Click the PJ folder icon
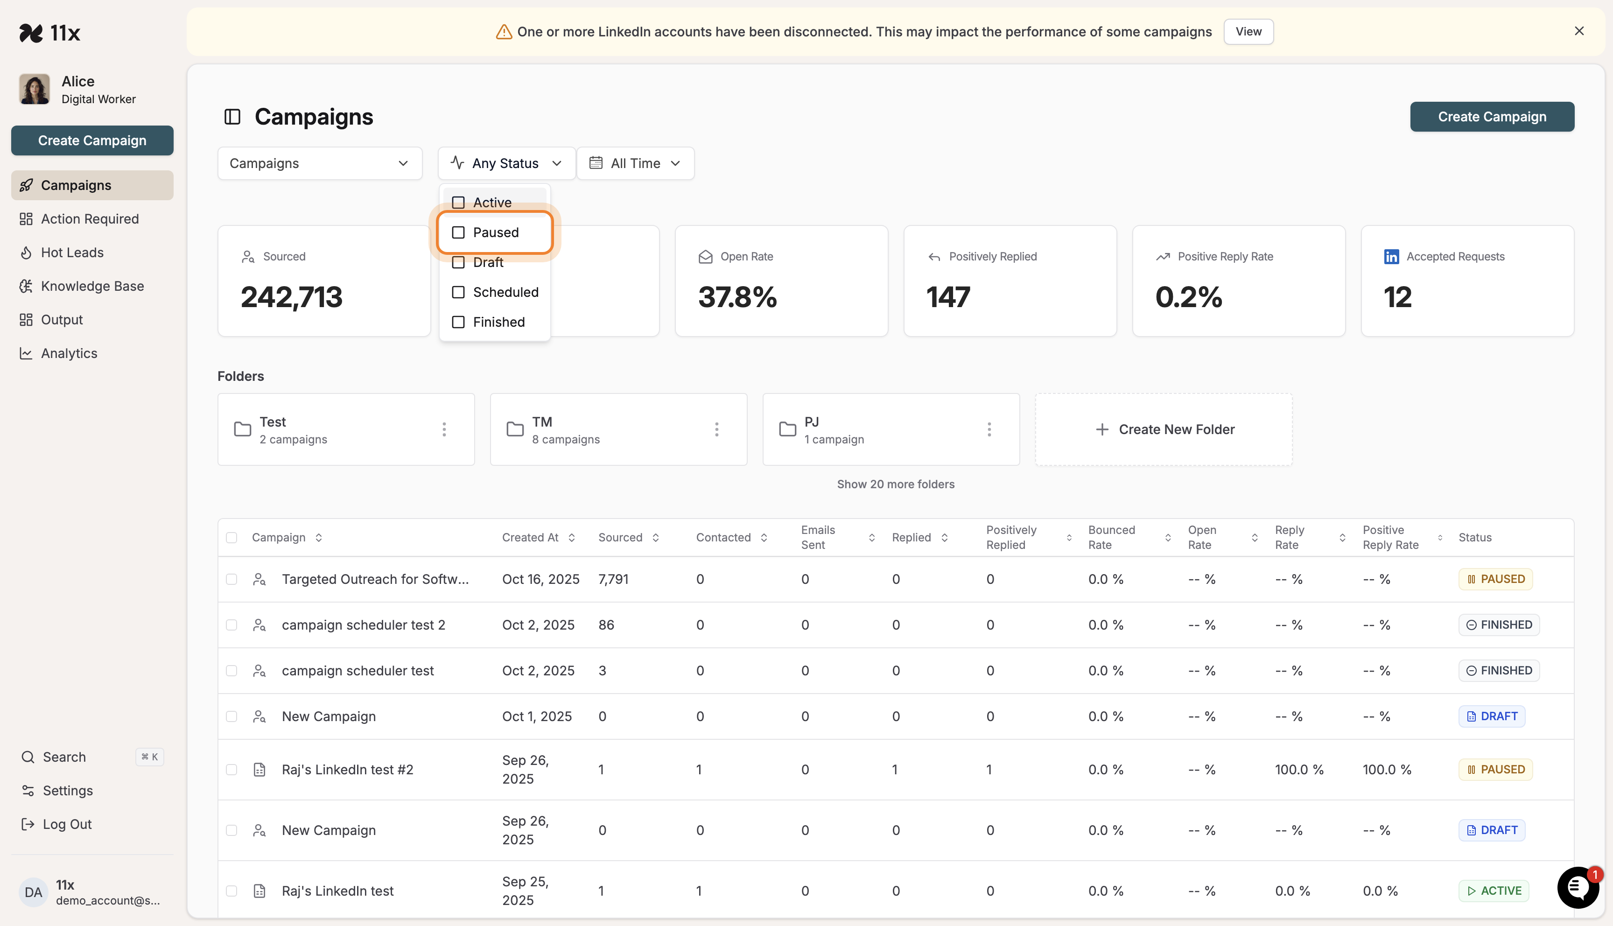 tap(787, 429)
